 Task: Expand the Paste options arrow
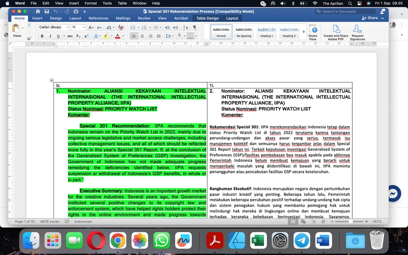23,28
